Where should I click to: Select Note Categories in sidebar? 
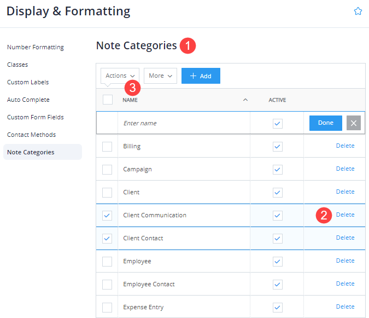coord(43,152)
